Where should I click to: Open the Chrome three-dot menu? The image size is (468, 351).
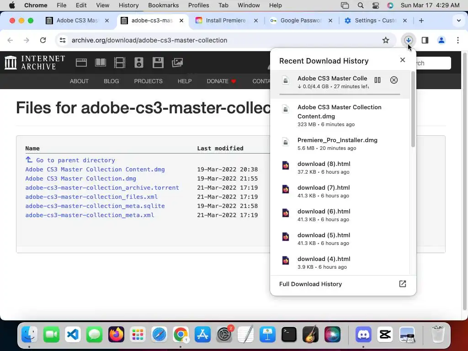pyautogui.click(x=458, y=40)
